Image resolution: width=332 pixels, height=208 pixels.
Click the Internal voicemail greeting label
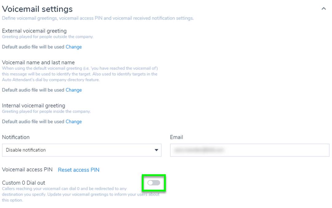click(x=34, y=106)
